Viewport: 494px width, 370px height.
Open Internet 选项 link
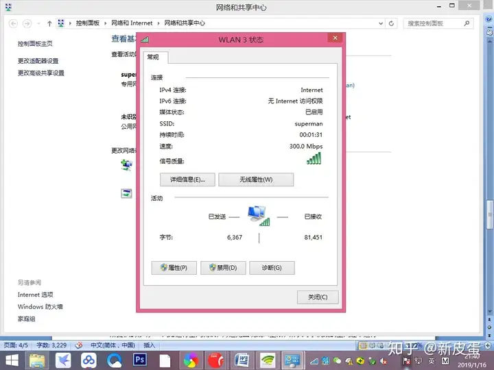(35, 295)
